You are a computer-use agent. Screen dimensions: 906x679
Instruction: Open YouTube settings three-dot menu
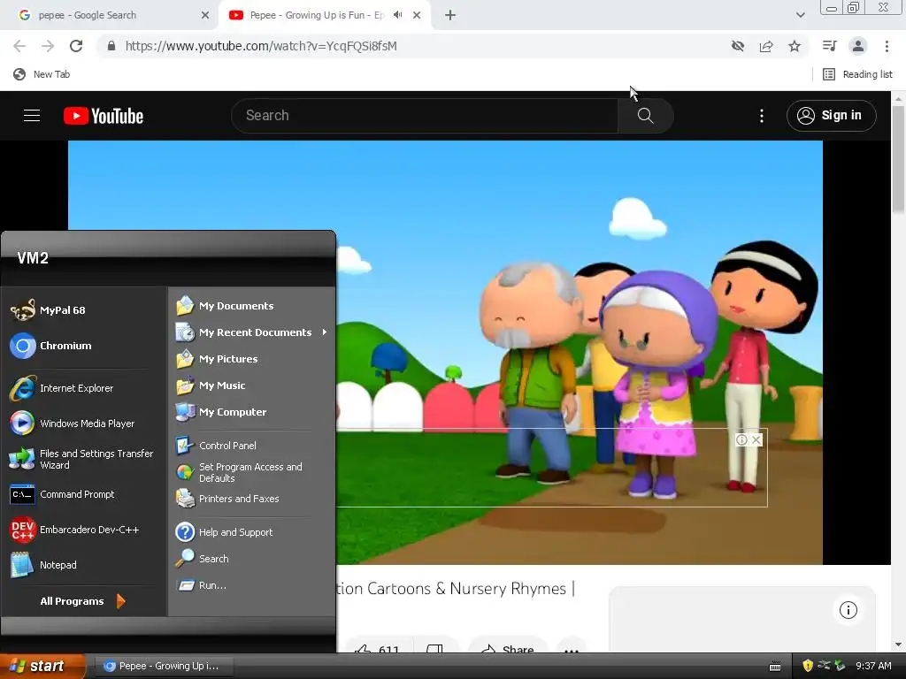[x=762, y=116]
